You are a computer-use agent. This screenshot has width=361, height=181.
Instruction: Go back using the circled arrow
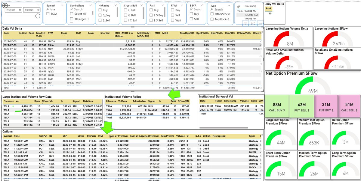[6, 6]
